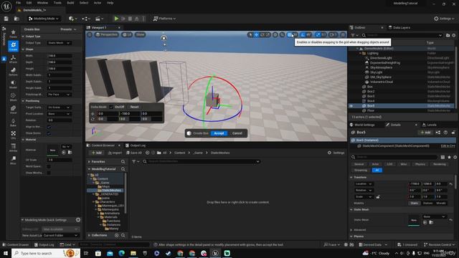459x258 pixels.
Task: Click the Width value field
Action: pos(60,56)
